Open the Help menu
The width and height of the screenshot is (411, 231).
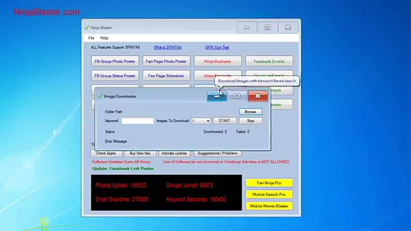[104, 38]
